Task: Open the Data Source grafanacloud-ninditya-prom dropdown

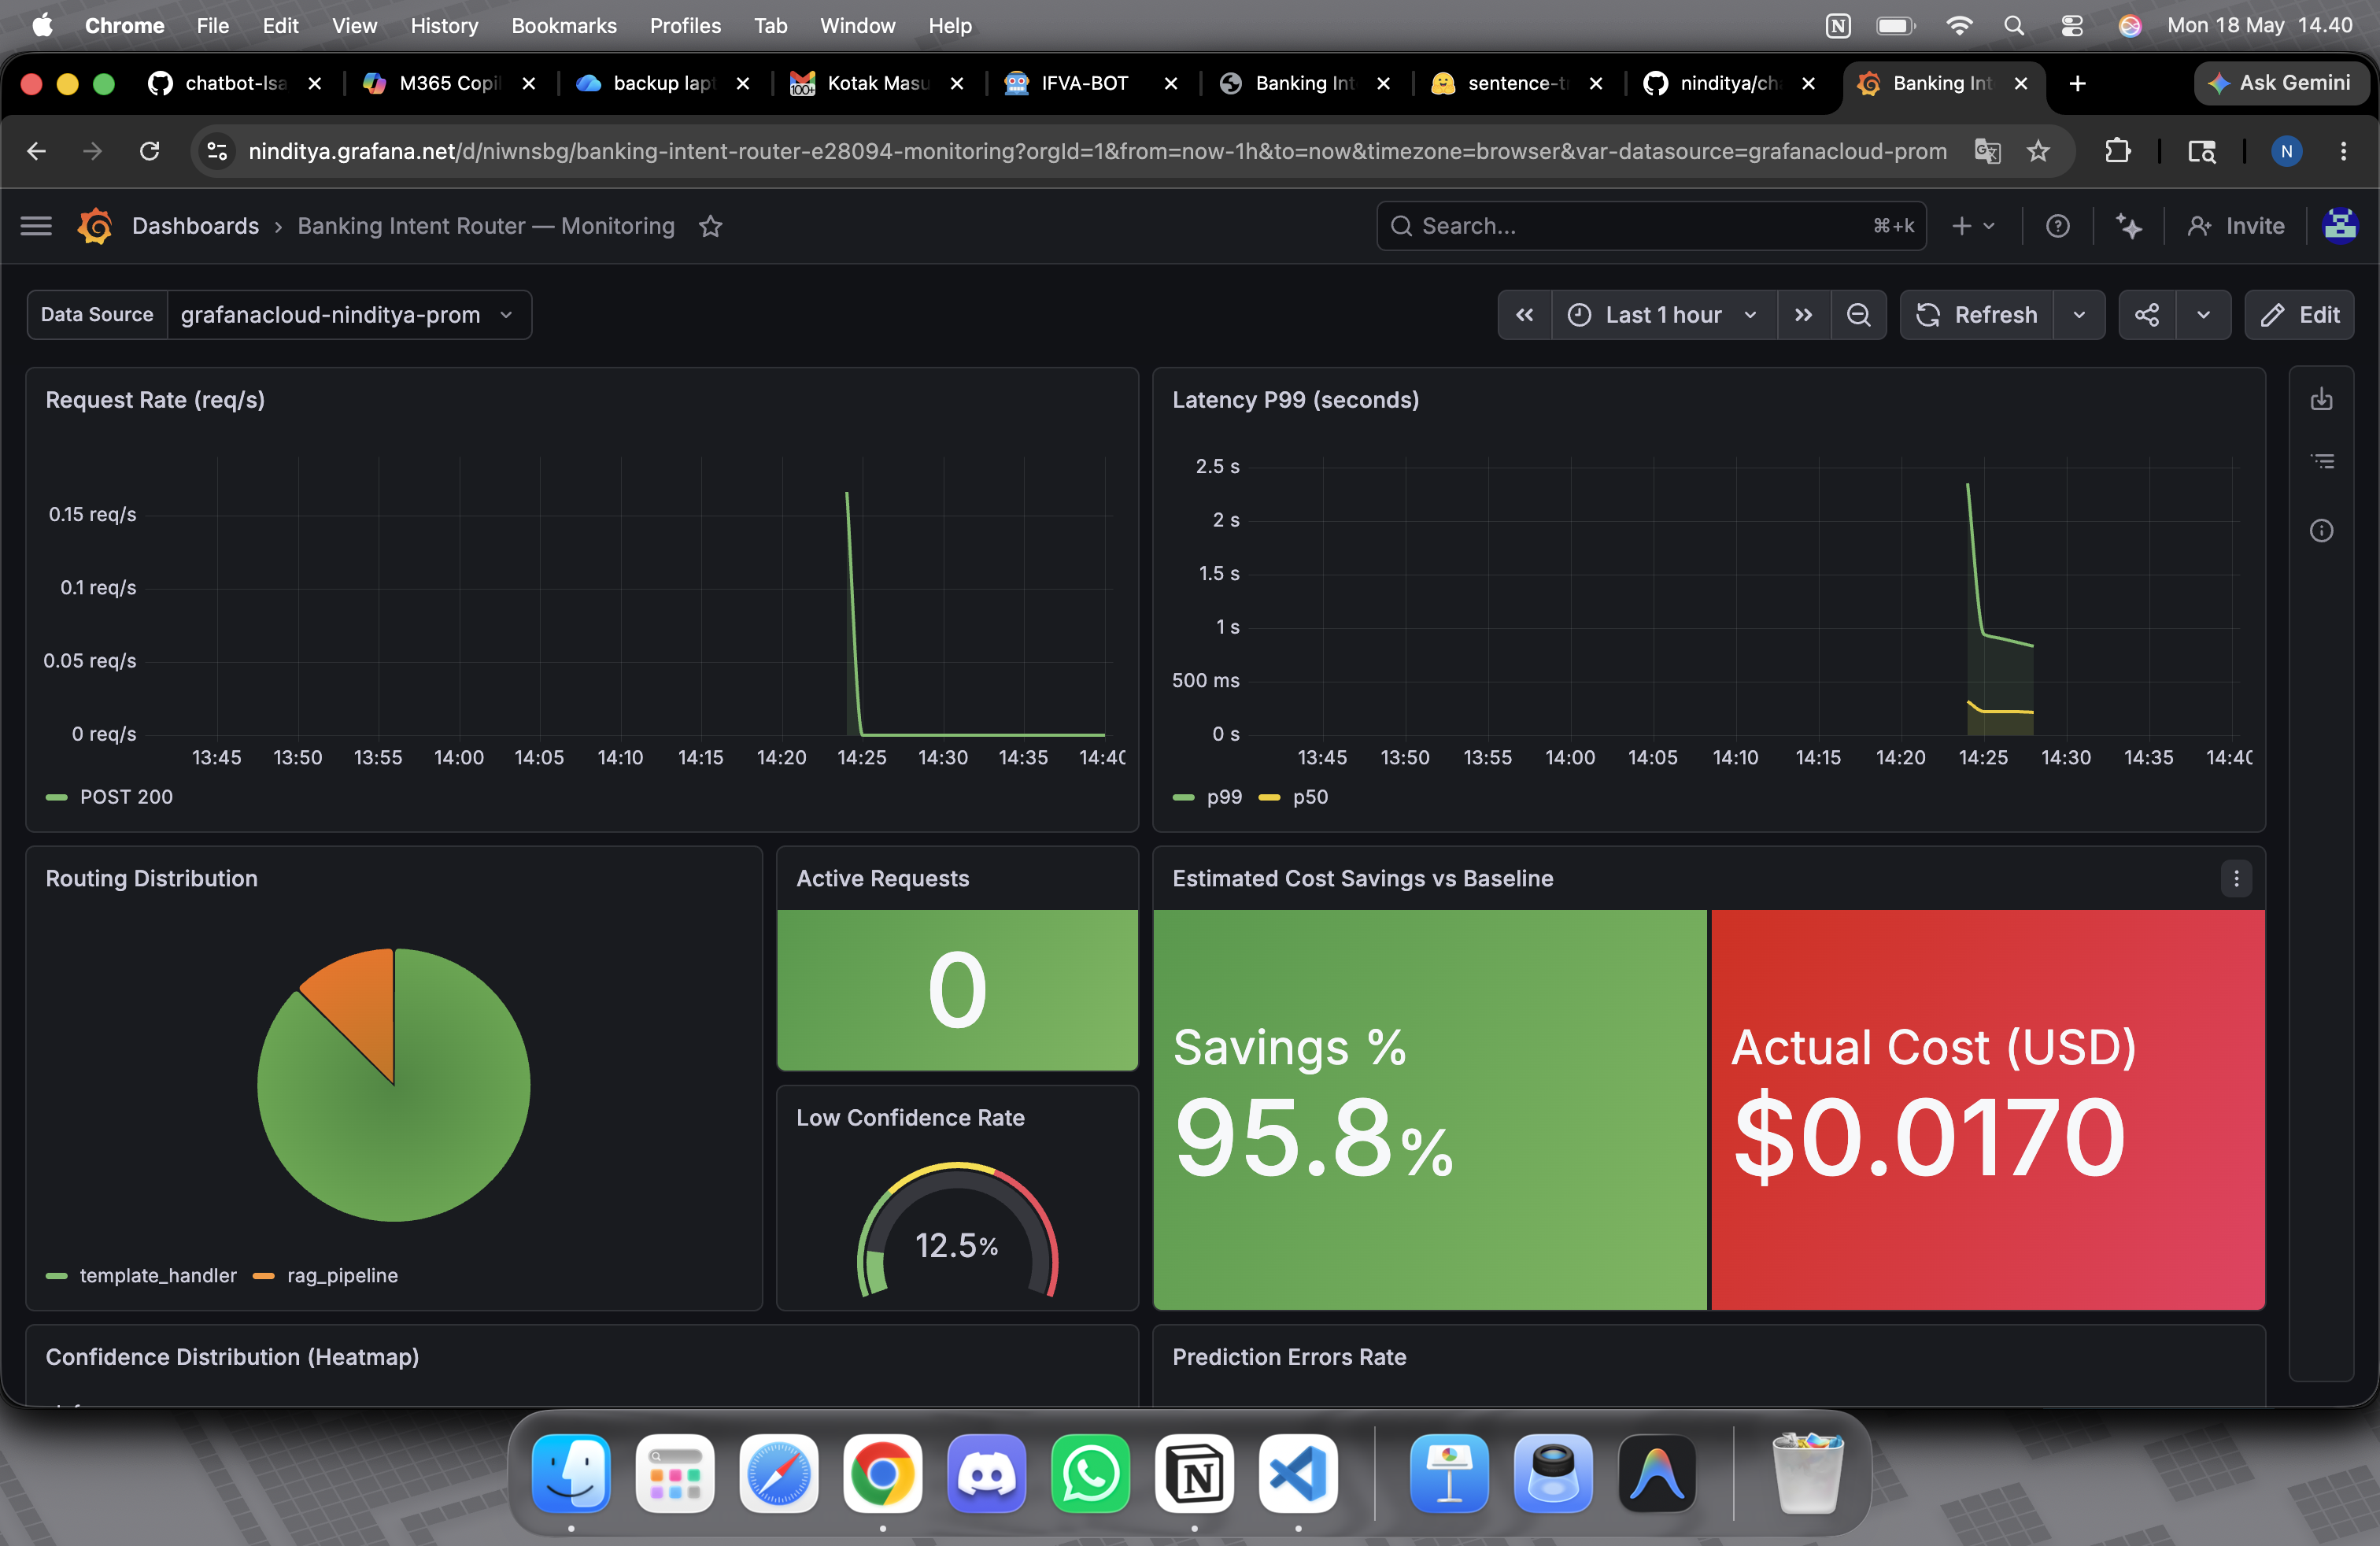Action: (349, 315)
